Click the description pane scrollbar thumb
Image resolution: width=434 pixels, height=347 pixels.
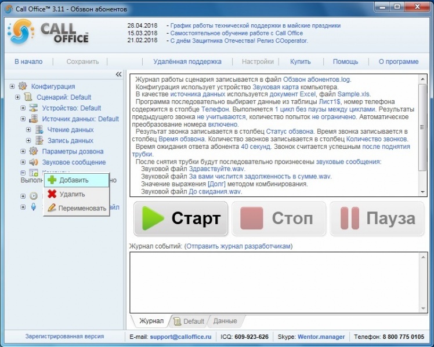coord(422,127)
